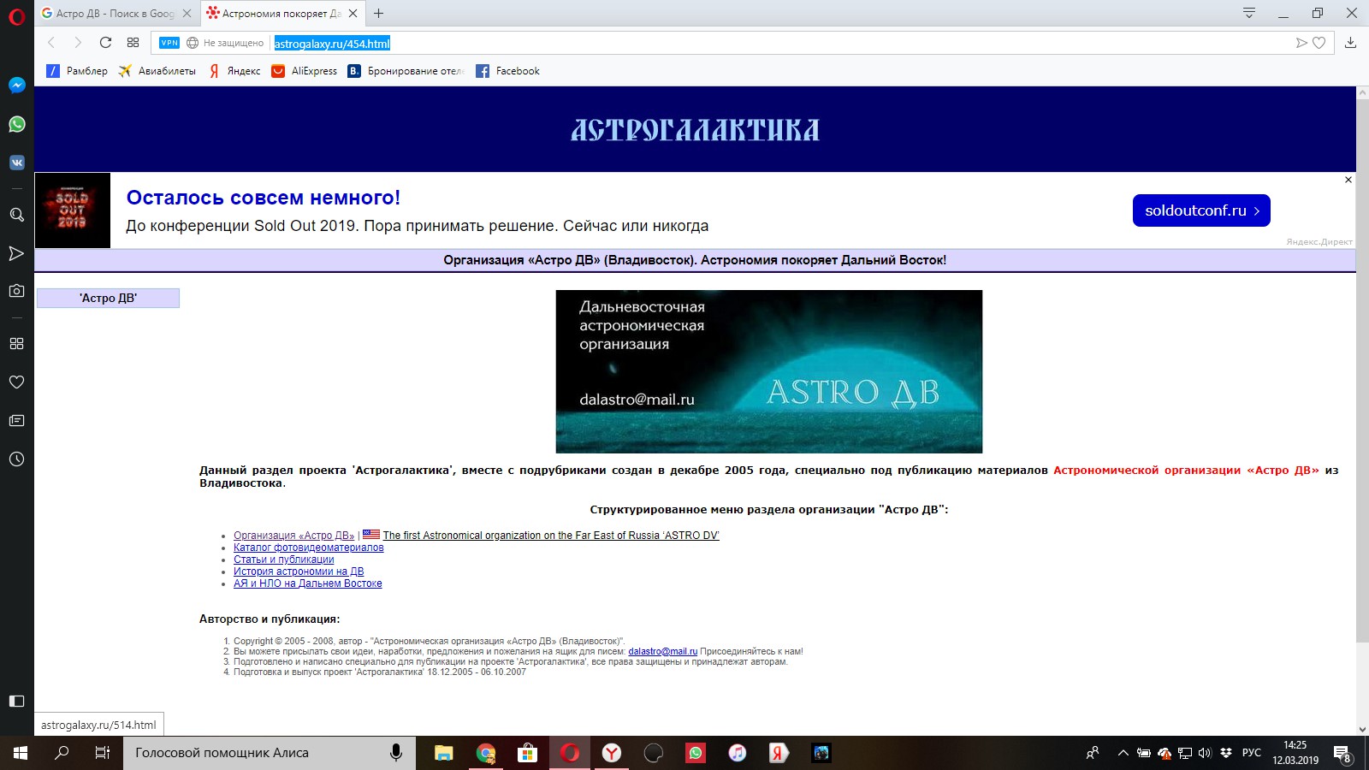The width and height of the screenshot is (1369, 770).
Task: Close the 'Астрономия покоряет' tab
Action: pos(353,13)
